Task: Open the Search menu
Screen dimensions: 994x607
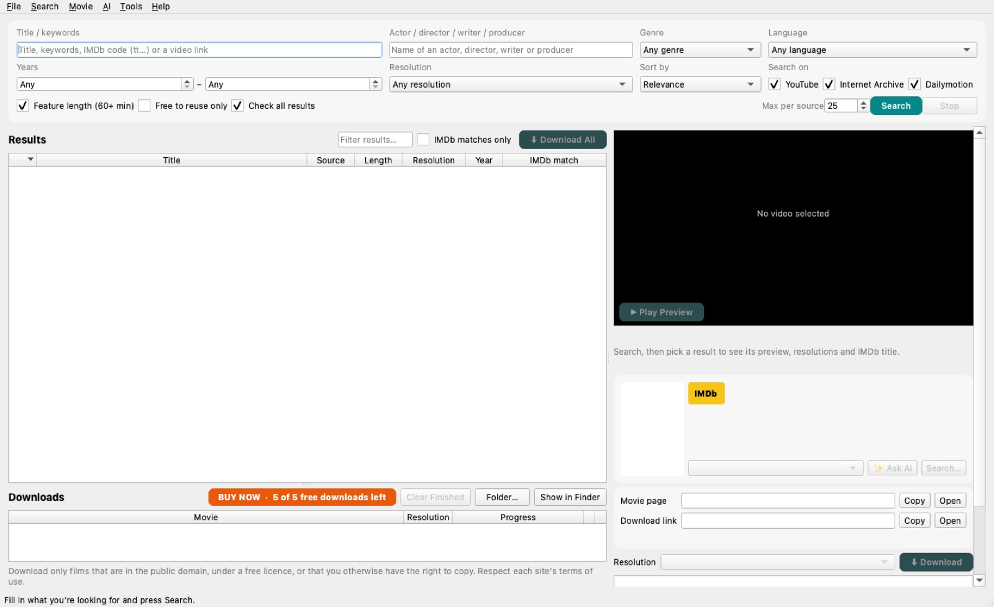Action: pyautogui.click(x=45, y=6)
